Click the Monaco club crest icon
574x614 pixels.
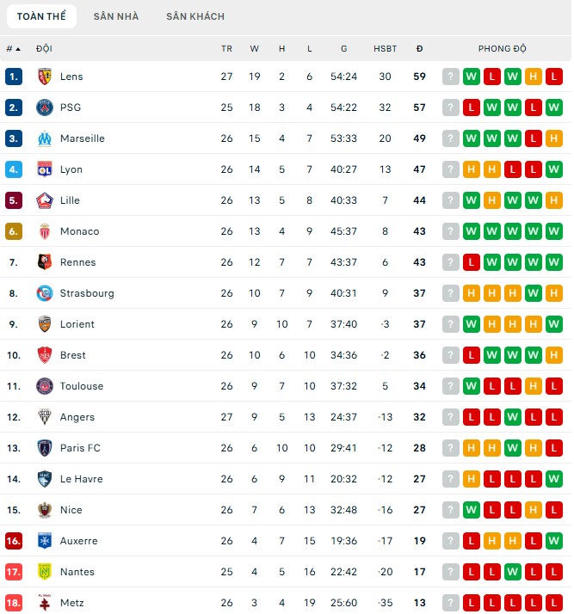click(x=45, y=231)
